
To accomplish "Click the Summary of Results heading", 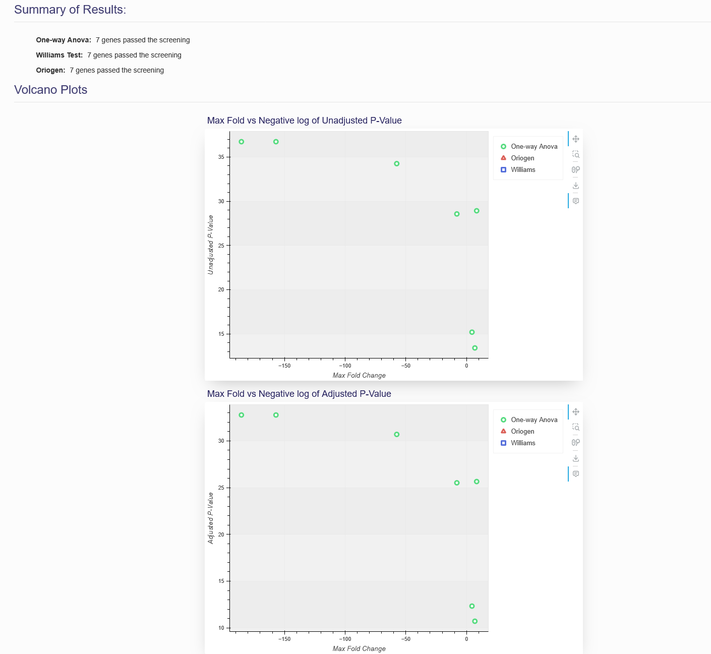I will pyautogui.click(x=70, y=10).
